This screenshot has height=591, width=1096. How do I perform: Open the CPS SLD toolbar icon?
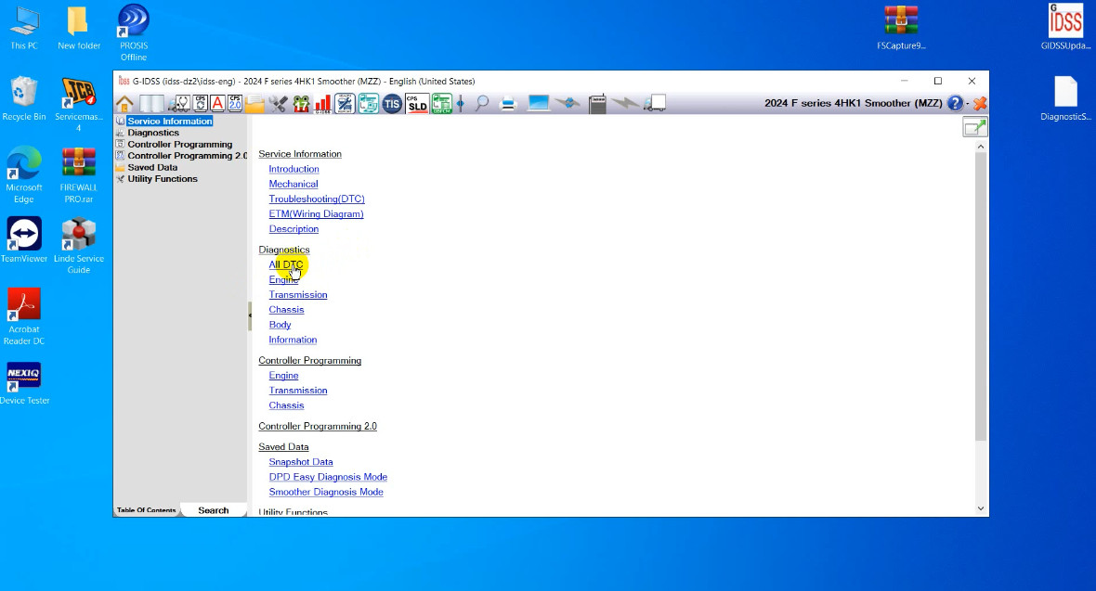click(x=417, y=103)
